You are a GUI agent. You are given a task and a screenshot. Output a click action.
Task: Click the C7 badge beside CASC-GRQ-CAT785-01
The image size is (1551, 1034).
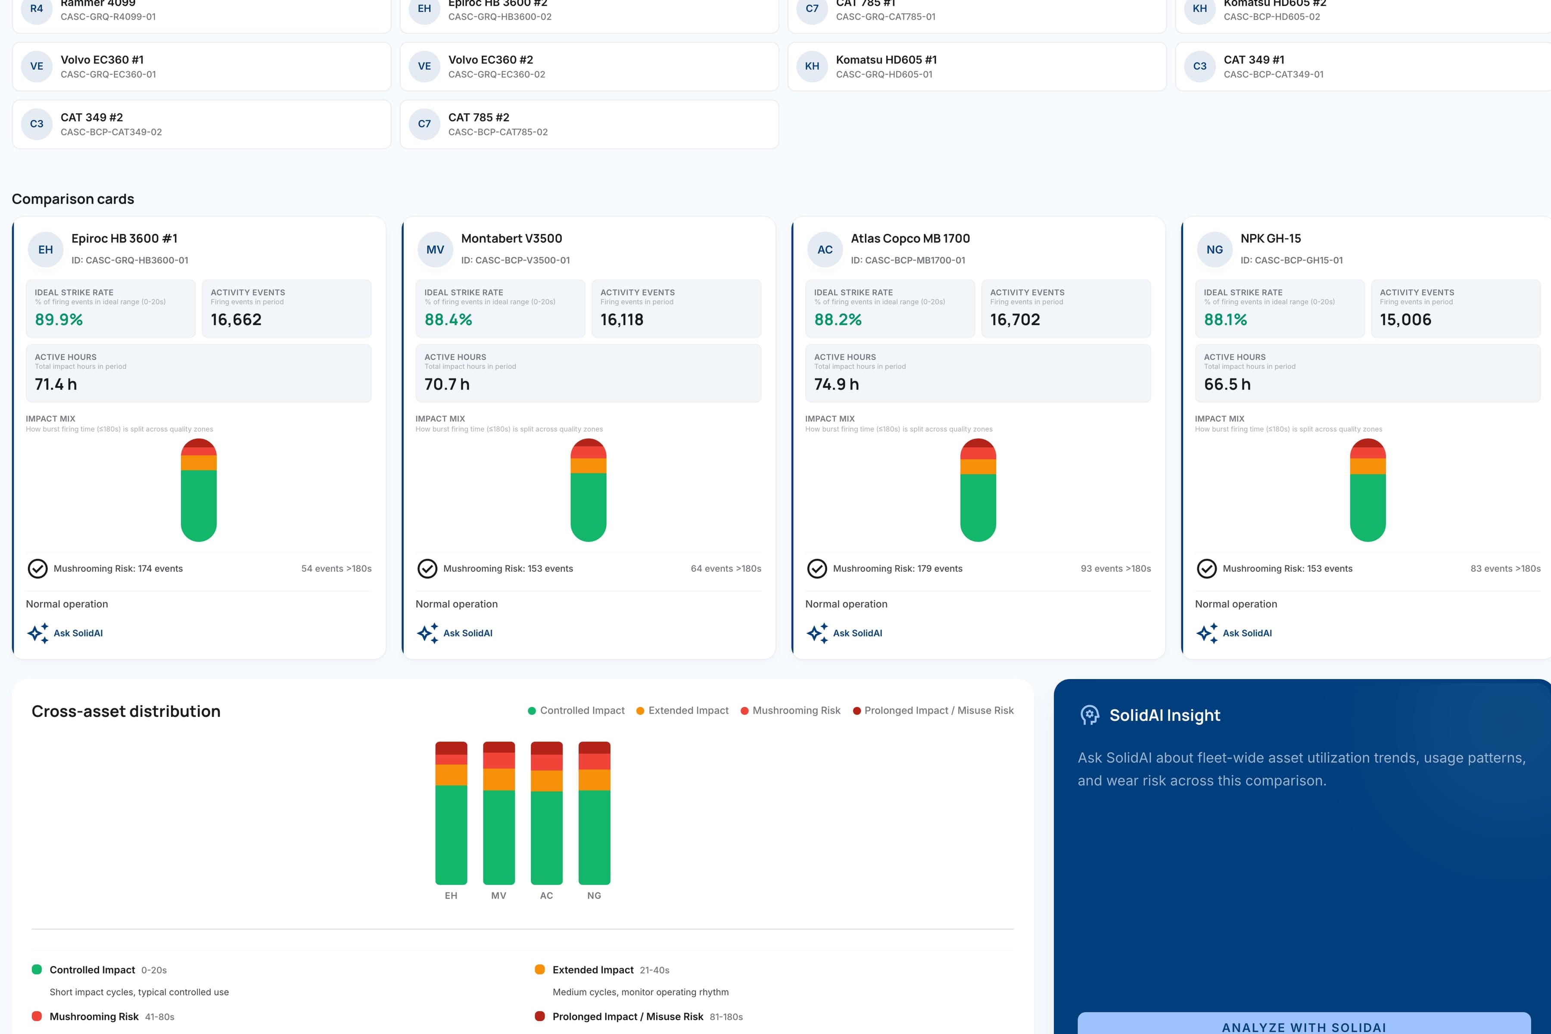click(813, 9)
